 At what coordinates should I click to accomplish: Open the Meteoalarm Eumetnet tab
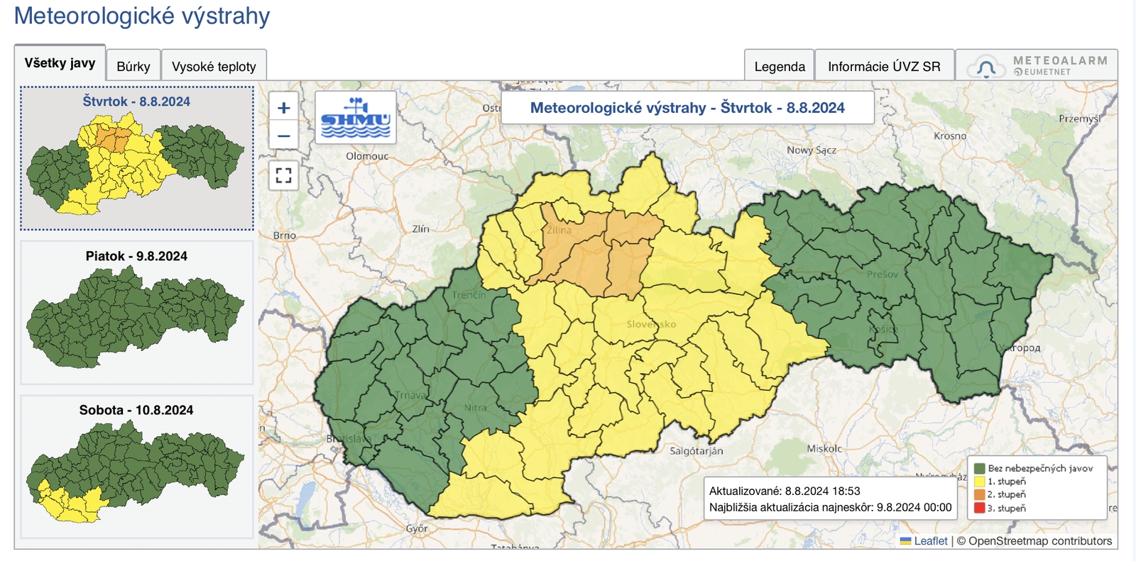click(1037, 66)
